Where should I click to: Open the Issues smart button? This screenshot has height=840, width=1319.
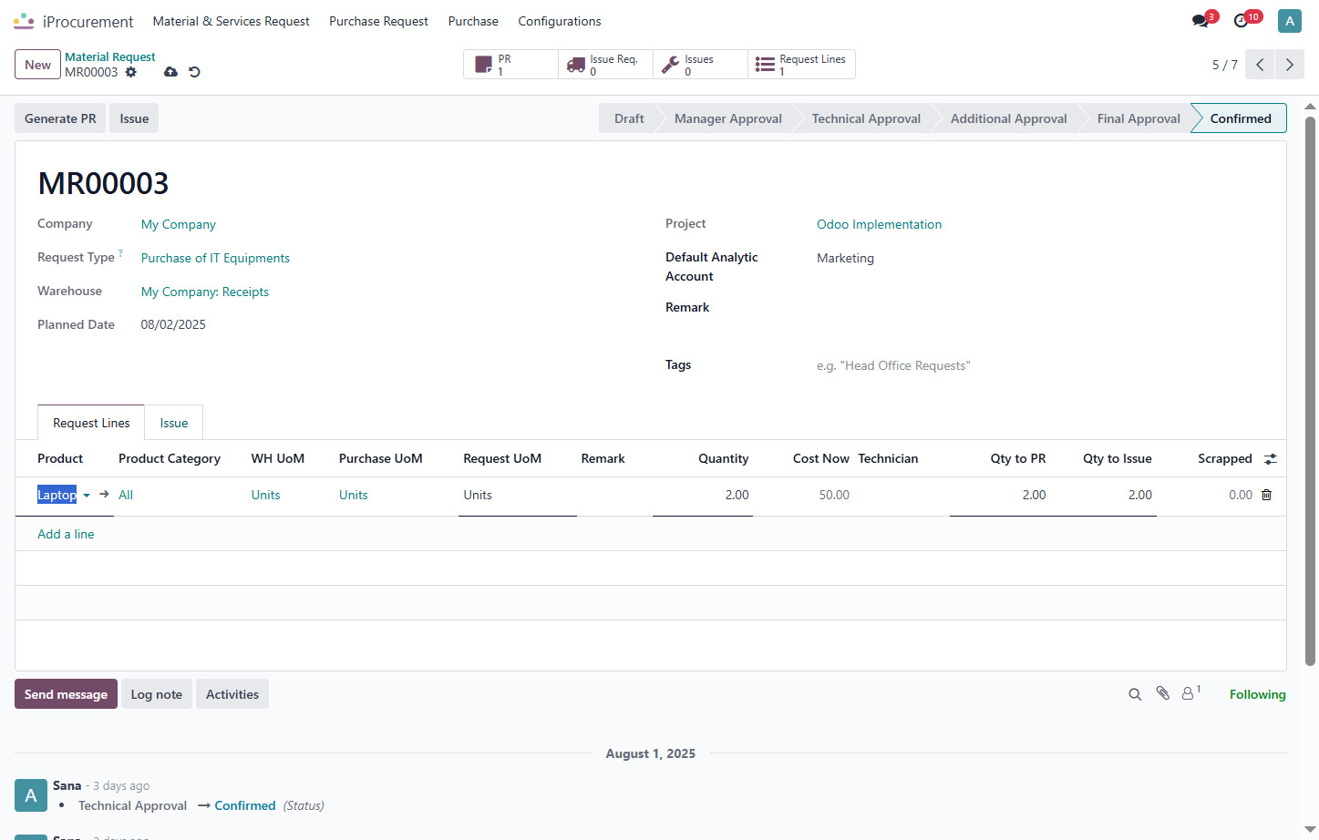click(x=700, y=65)
